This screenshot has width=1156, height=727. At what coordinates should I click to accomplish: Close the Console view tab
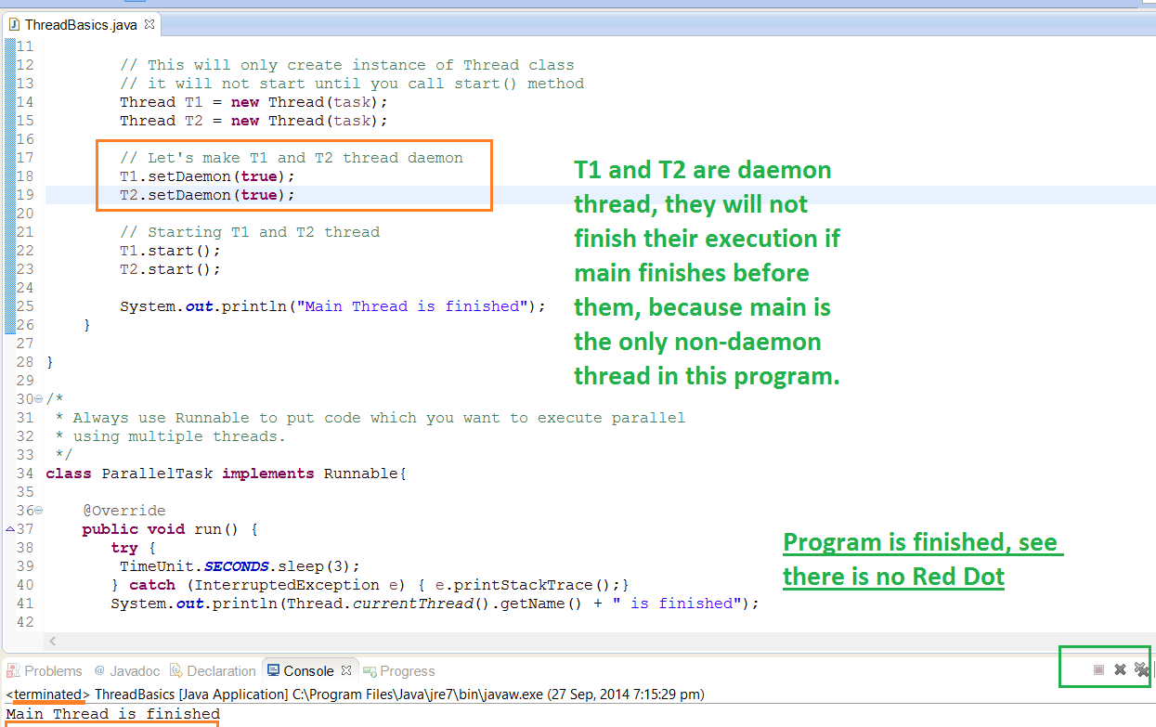pyautogui.click(x=345, y=670)
